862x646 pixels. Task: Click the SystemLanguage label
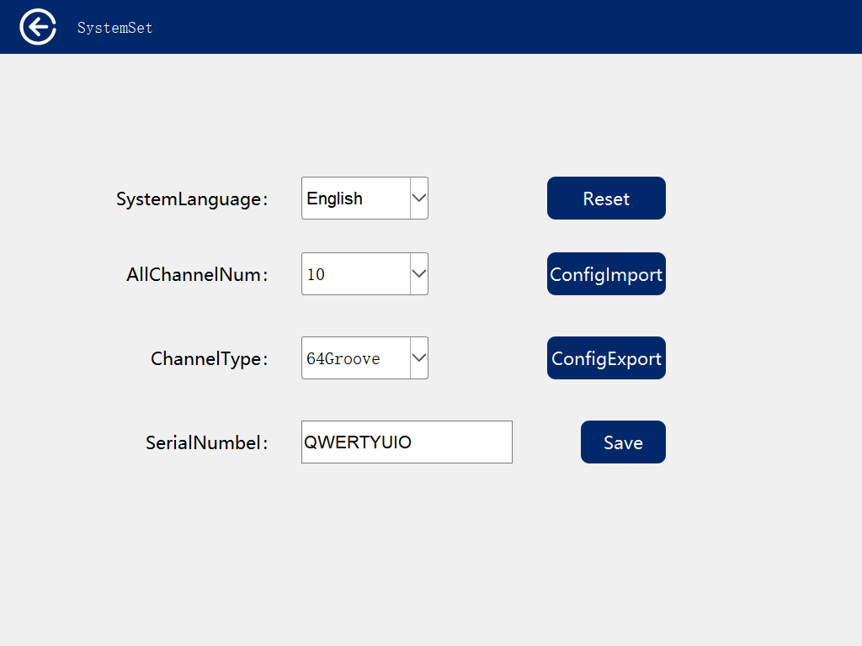pyautogui.click(x=192, y=199)
